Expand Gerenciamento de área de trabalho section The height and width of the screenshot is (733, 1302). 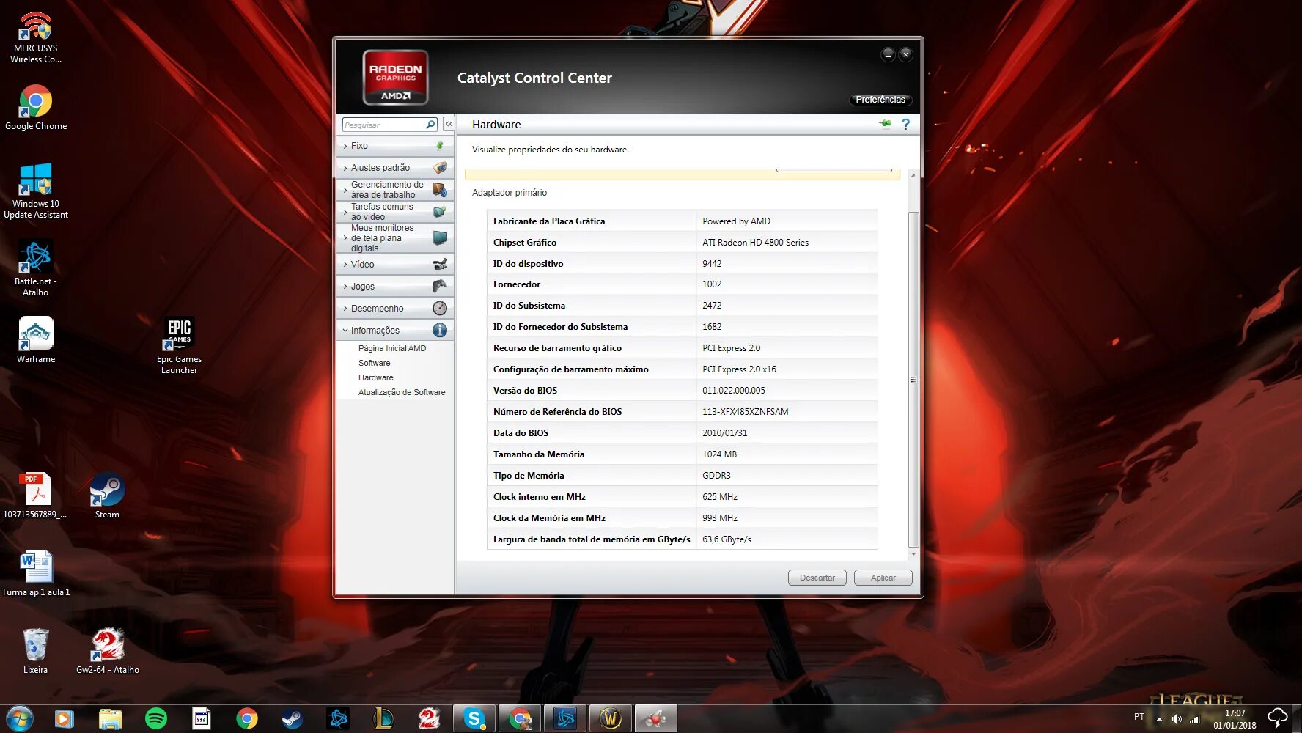coord(395,190)
